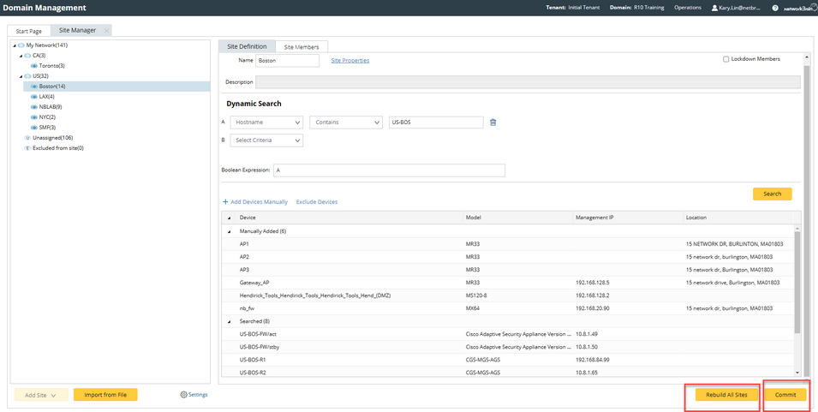The image size is (818, 412).
Task: Open the help question mark icon
Action: click(x=775, y=8)
